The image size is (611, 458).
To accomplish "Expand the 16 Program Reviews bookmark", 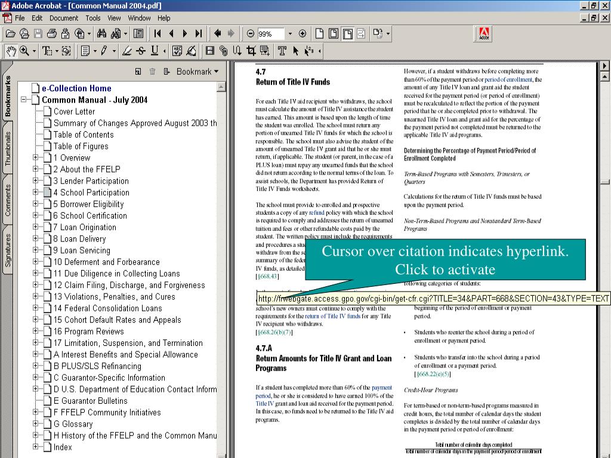I will click(35, 331).
